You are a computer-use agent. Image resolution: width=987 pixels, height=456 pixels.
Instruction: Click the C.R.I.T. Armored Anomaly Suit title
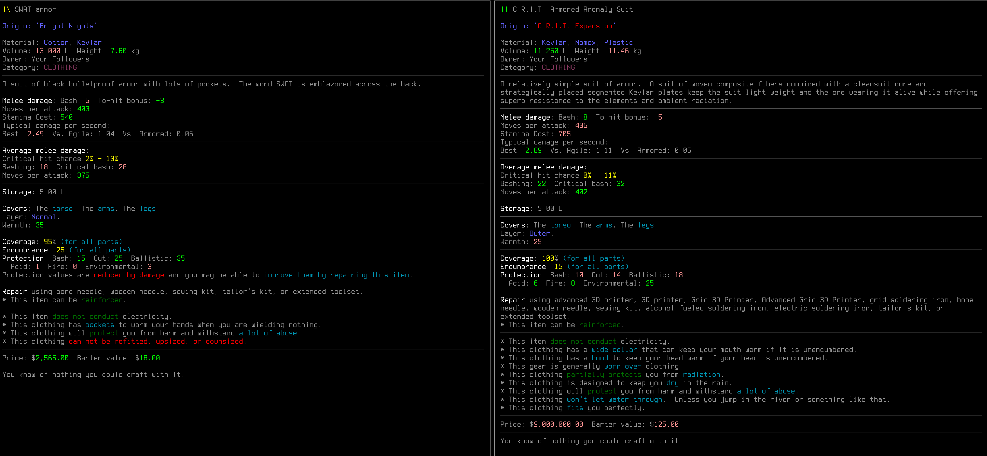point(572,10)
